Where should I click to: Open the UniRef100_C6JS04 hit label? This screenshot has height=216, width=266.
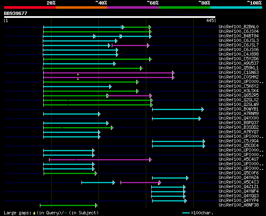[x=239, y=31]
